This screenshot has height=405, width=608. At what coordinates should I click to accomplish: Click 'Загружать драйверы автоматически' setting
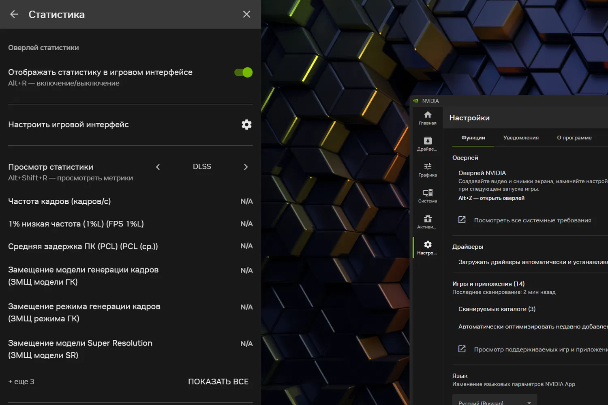pos(533,262)
